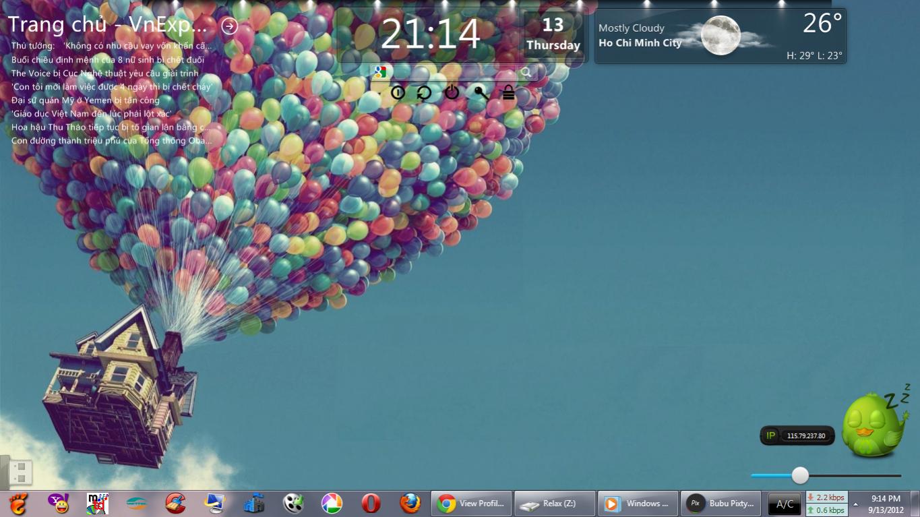Click the 'Ho Chi Minh City' location text

(x=640, y=42)
